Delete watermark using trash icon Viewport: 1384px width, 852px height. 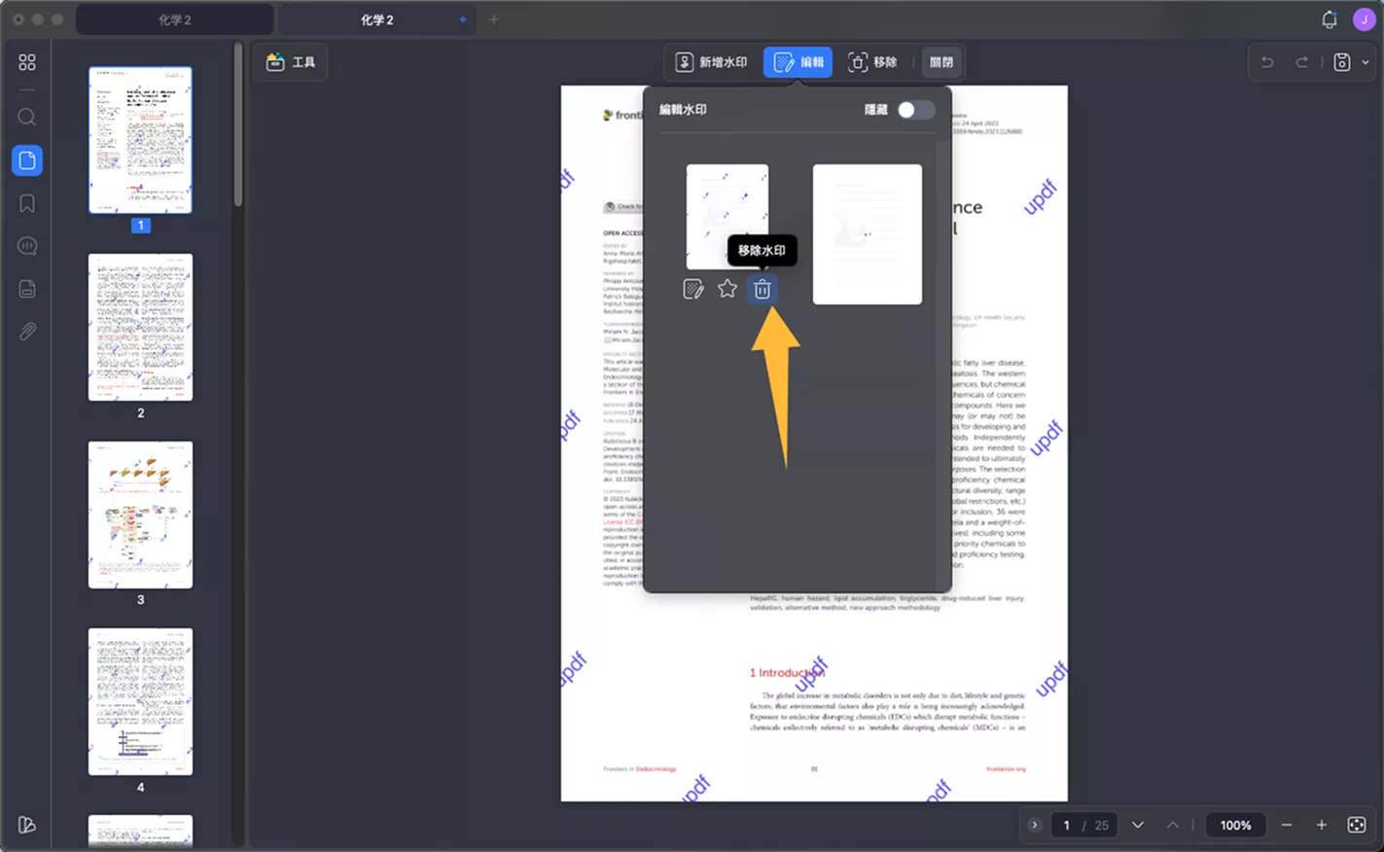coord(763,289)
